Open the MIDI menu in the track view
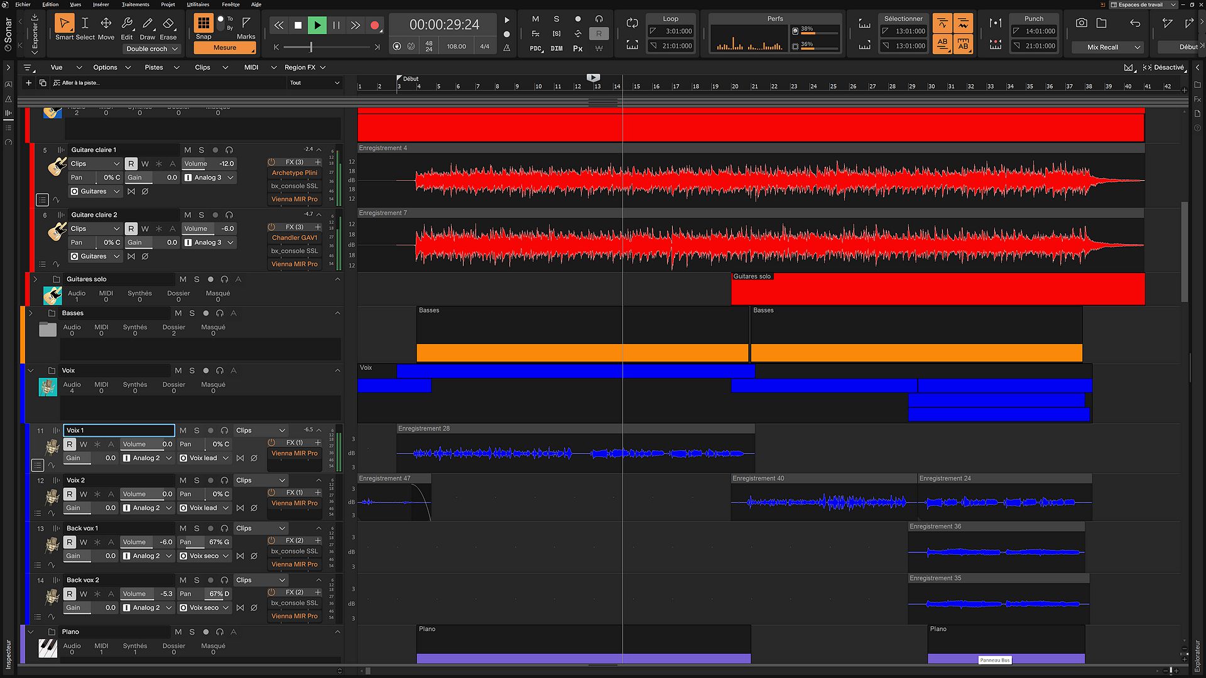The image size is (1206, 678). [251, 67]
